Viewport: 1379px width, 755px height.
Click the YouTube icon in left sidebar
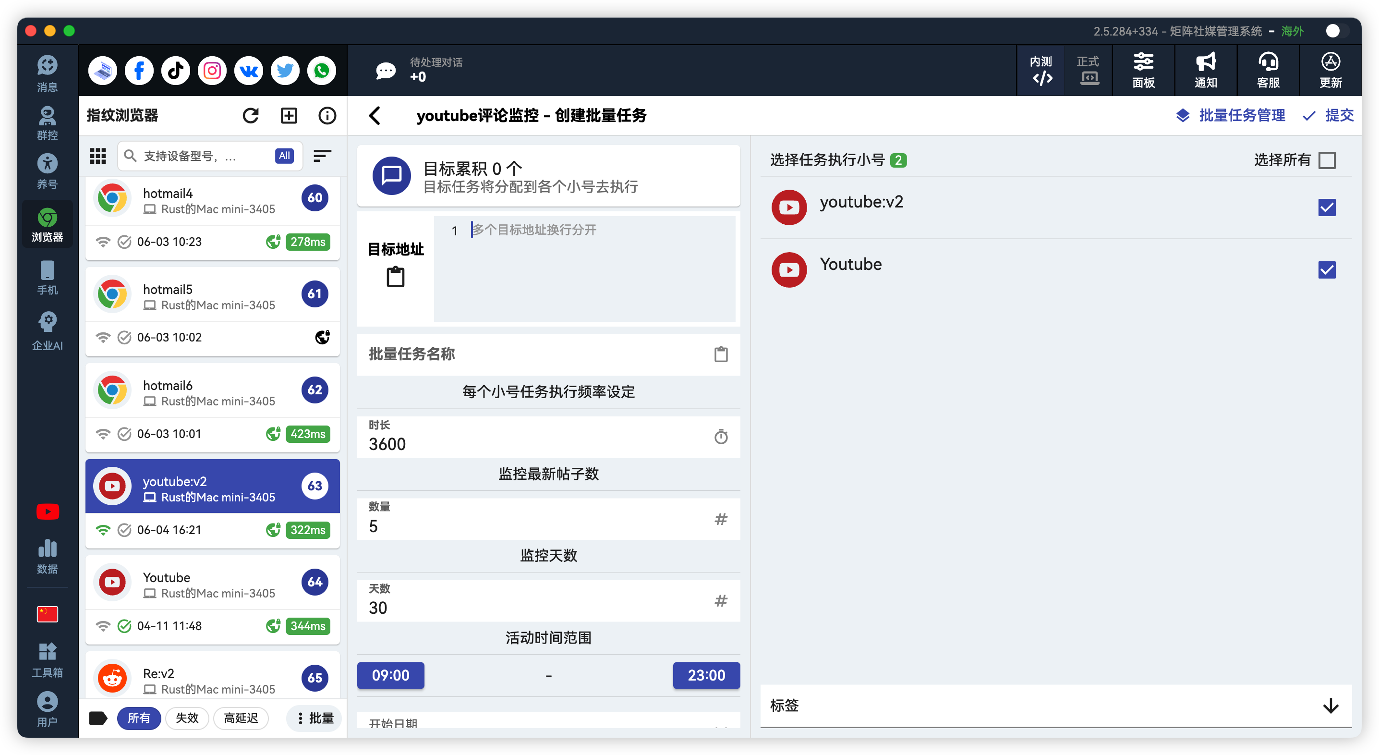click(47, 511)
